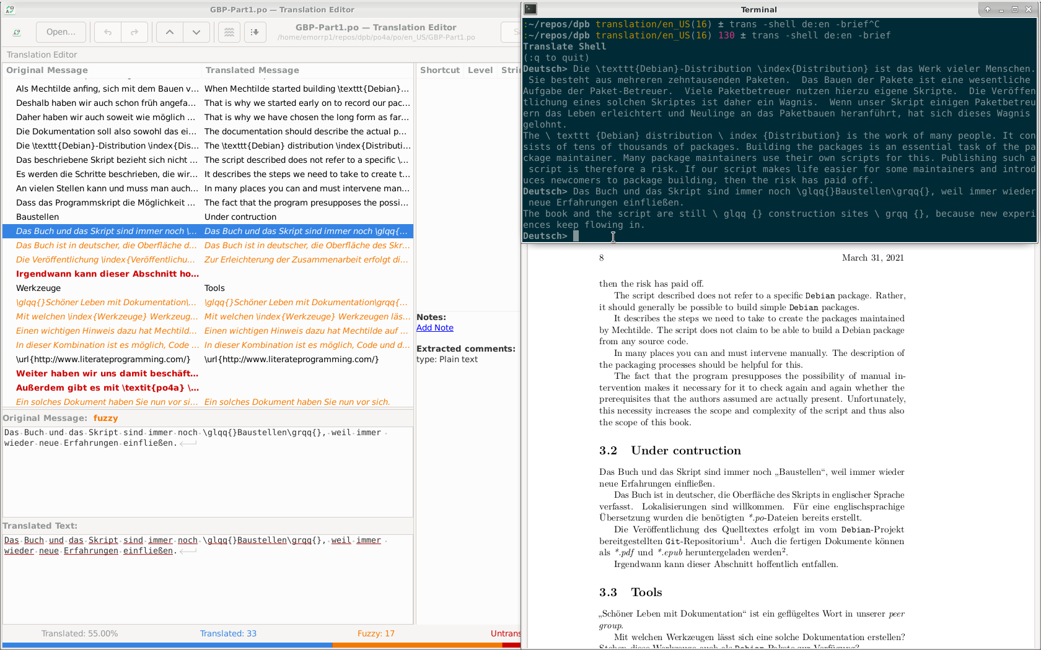Click the red untranslated segment of the progress bar

(511, 645)
